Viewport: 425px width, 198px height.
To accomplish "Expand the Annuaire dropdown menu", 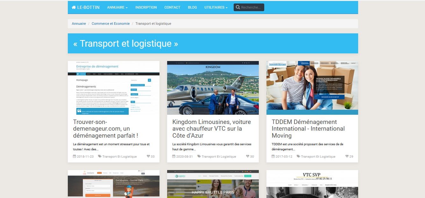I will (x=117, y=7).
